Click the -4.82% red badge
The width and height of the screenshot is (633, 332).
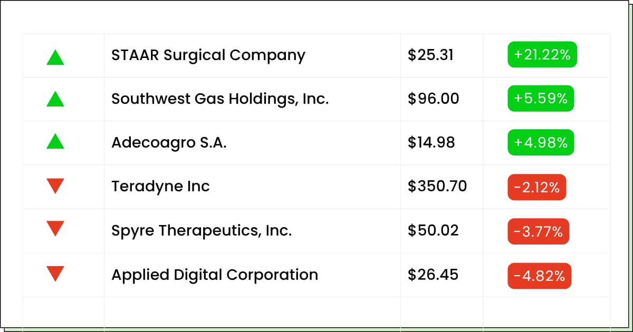(x=540, y=276)
